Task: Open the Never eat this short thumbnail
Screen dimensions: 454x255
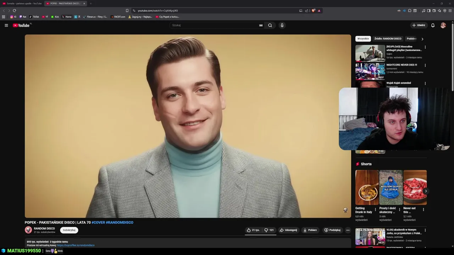Action: coord(415,187)
